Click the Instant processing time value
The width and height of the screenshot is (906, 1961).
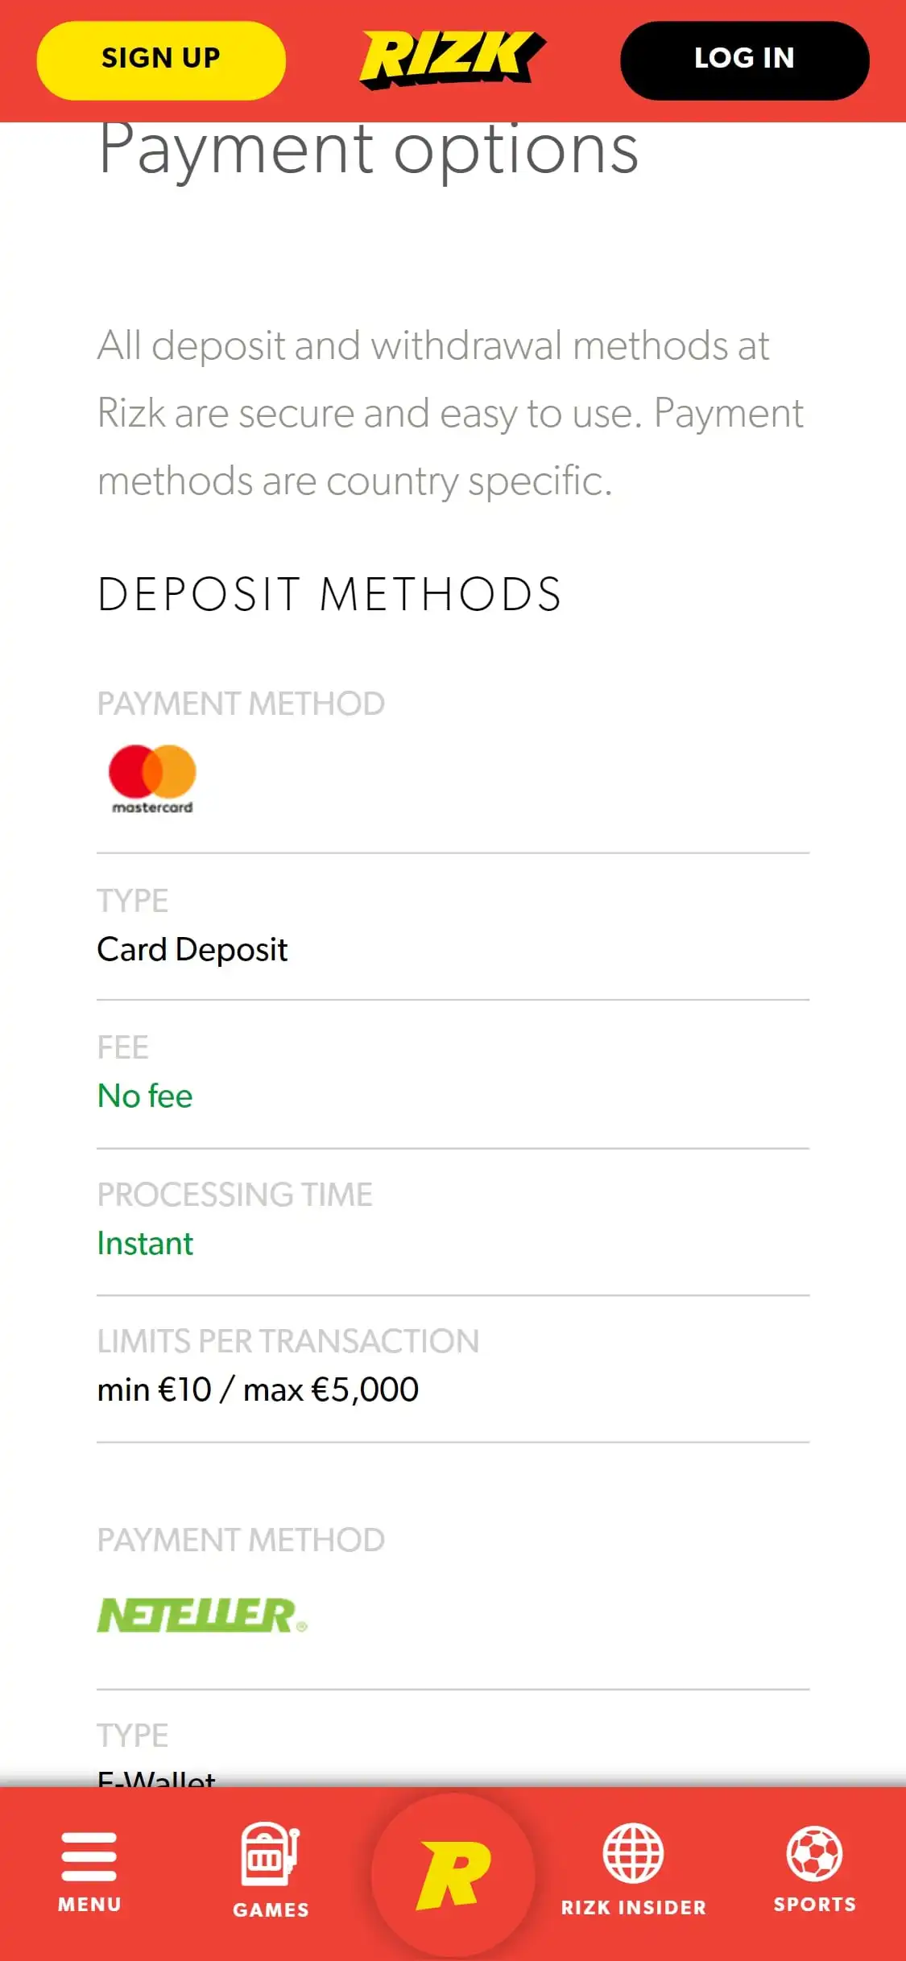click(145, 1244)
